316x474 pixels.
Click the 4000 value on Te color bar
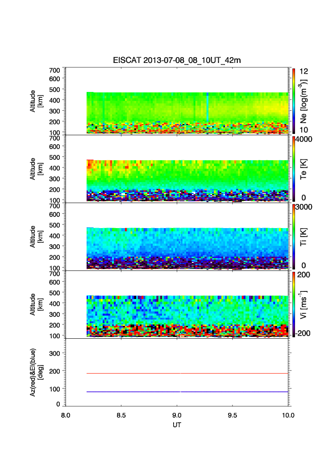coord(304,139)
